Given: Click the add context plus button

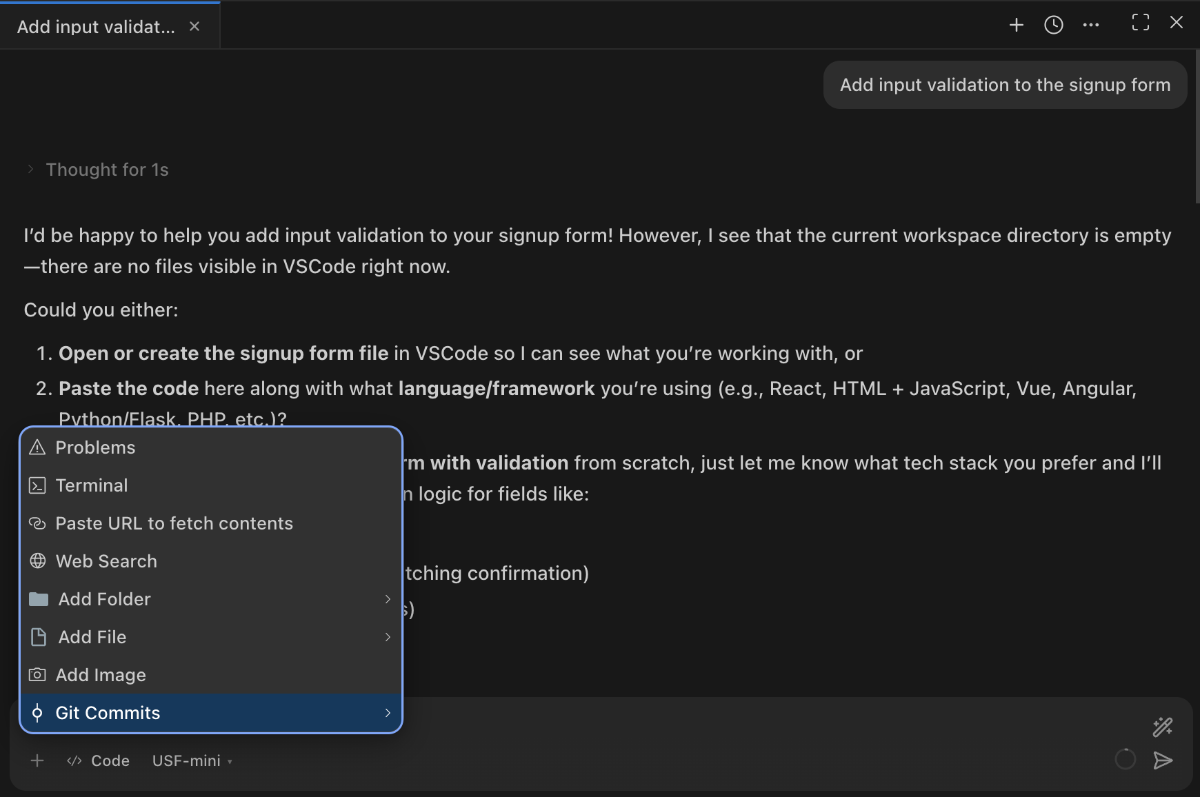Looking at the screenshot, I should 37,760.
